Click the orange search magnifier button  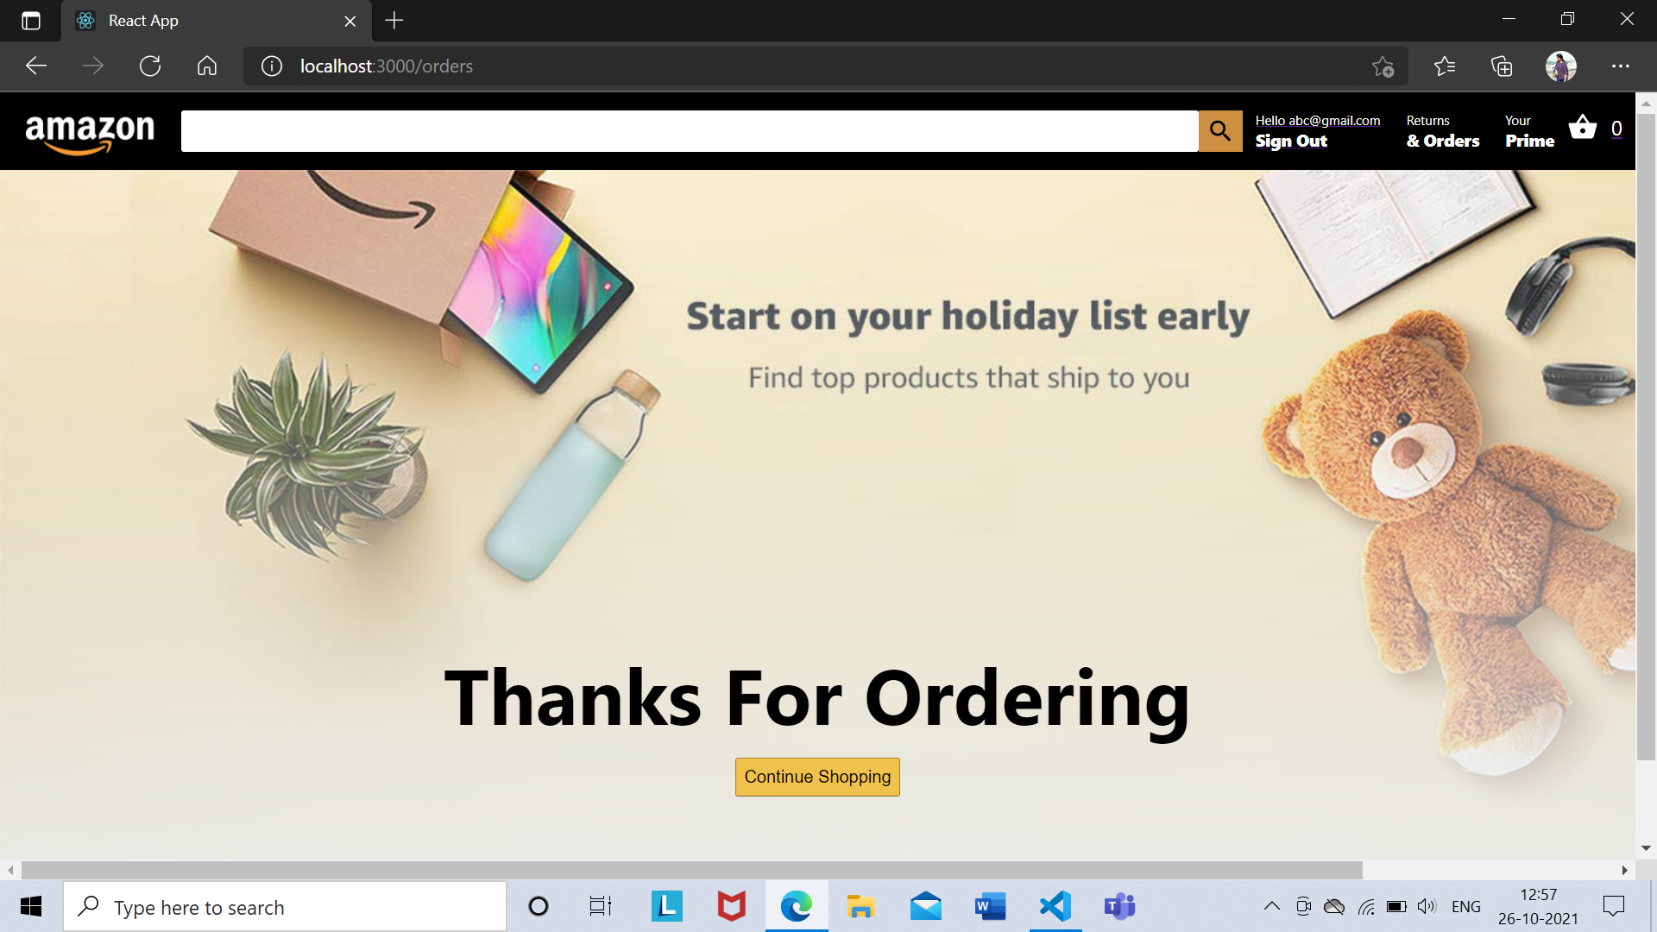1220,131
